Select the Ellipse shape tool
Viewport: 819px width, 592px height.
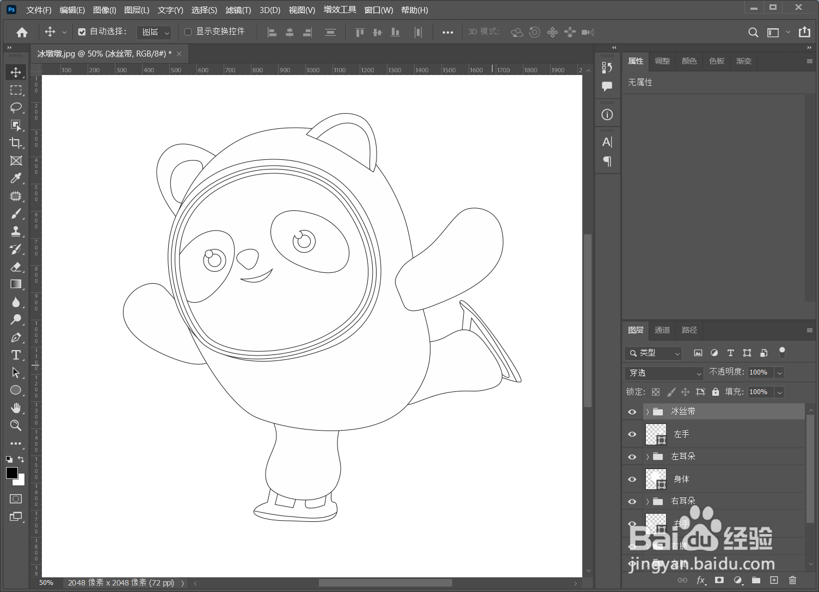(16, 390)
